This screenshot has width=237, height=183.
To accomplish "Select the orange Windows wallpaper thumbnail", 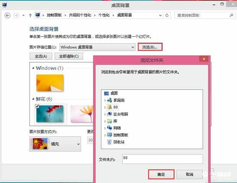I will (x=50, y=83).
